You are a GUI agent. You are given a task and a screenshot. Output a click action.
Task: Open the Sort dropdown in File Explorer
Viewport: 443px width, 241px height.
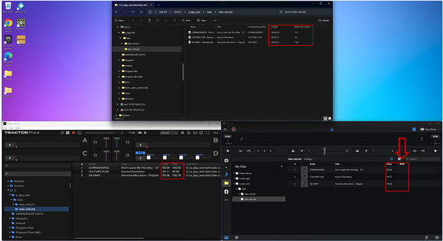(x=187, y=21)
